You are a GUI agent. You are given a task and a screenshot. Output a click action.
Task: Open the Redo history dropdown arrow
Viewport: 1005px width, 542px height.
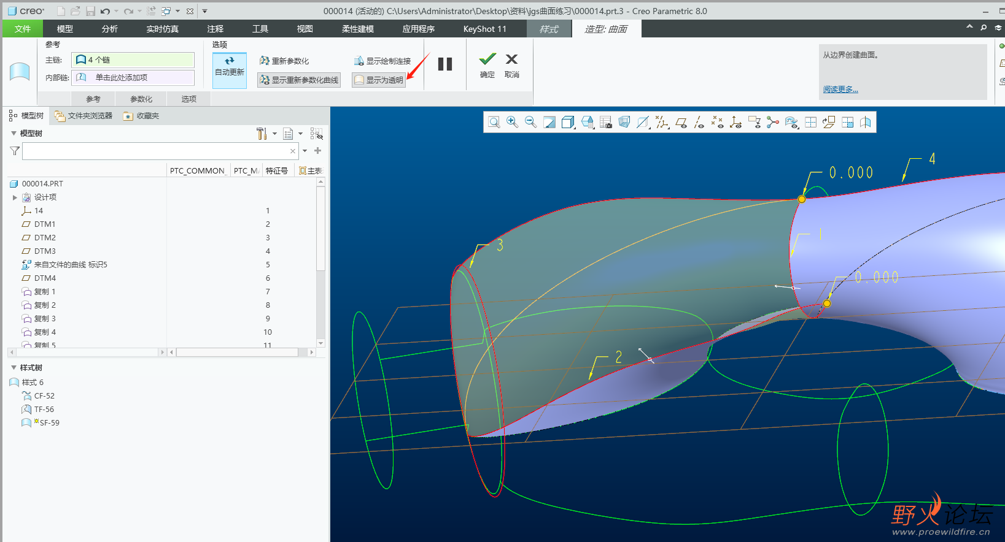[x=139, y=11]
